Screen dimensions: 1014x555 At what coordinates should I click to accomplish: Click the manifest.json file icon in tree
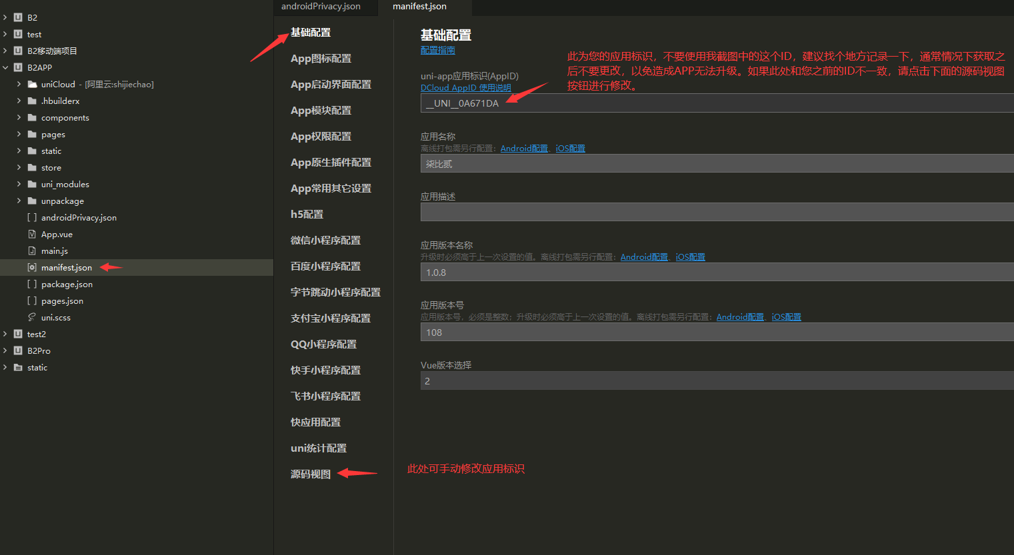pyautogui.click(x=32, y=268)
